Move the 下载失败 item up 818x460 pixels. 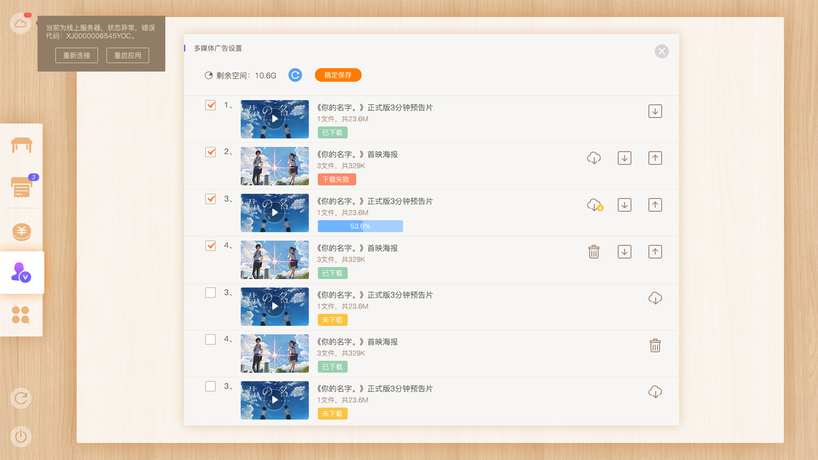coord(655,158)
